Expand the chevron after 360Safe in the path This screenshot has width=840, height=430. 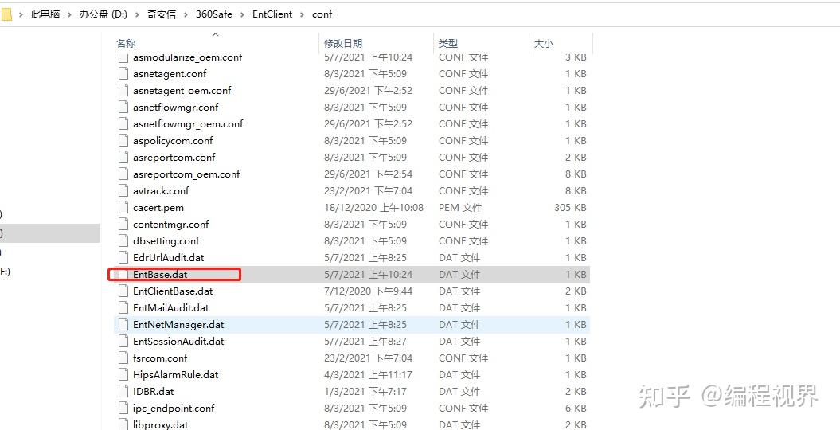242,14
